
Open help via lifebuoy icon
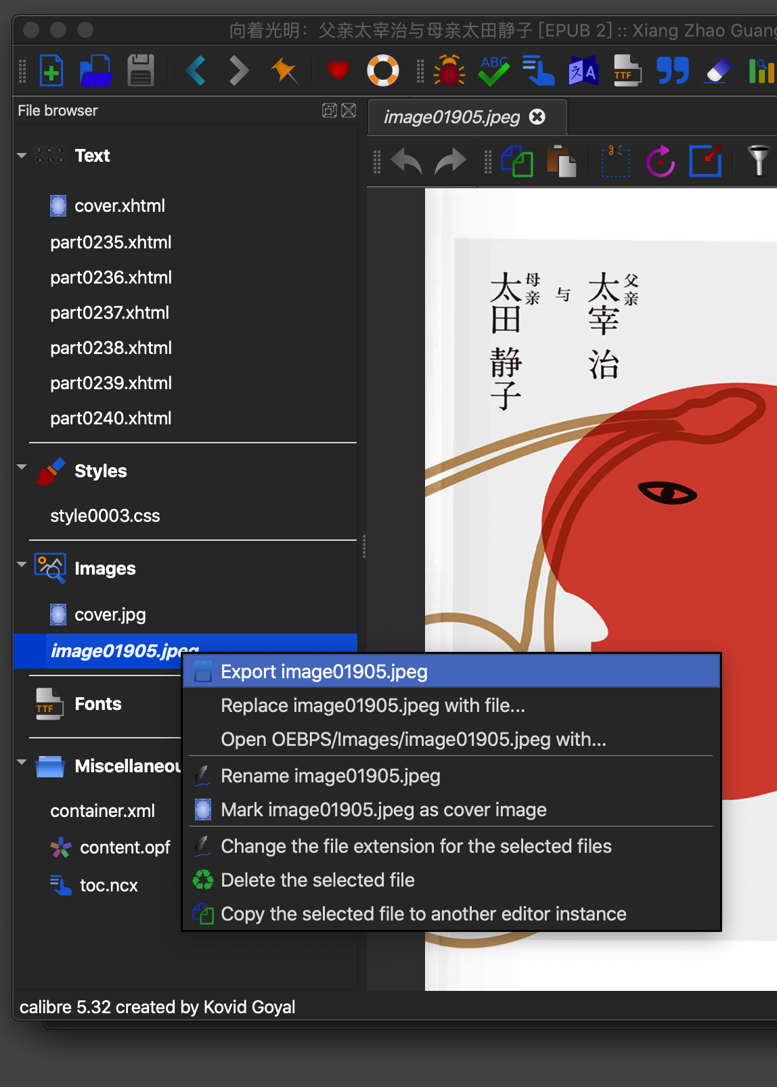point(383,70)
